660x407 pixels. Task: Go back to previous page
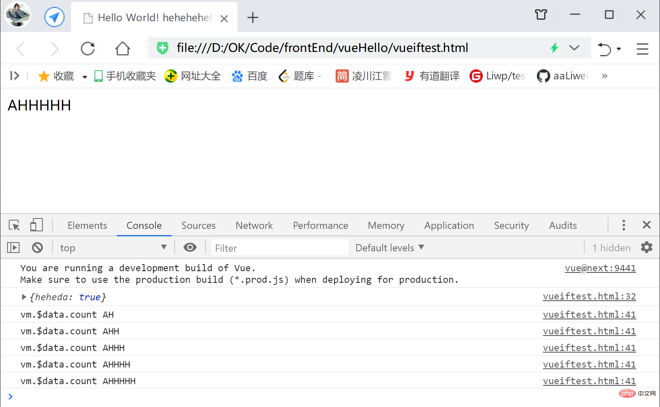point(20,49)
